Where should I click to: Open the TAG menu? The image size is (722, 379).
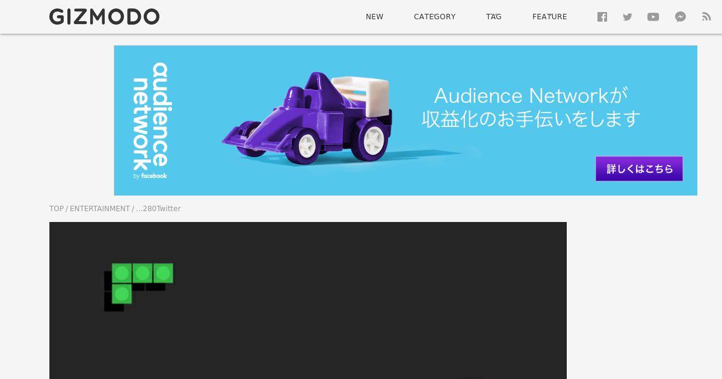coord(494,17)
